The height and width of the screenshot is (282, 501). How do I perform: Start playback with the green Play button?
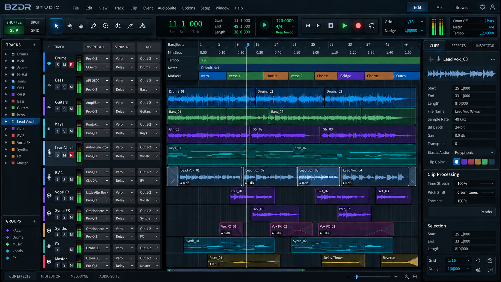(345, 25)
